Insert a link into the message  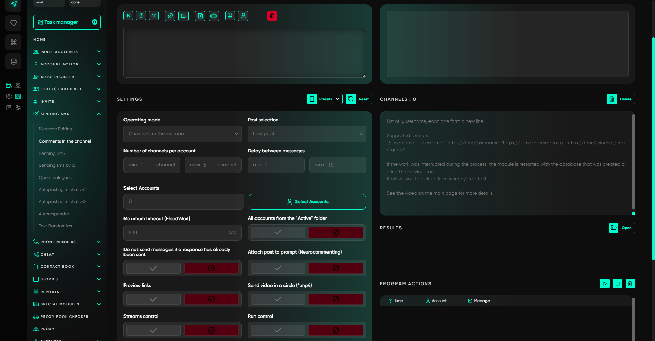tap(170, 16)
